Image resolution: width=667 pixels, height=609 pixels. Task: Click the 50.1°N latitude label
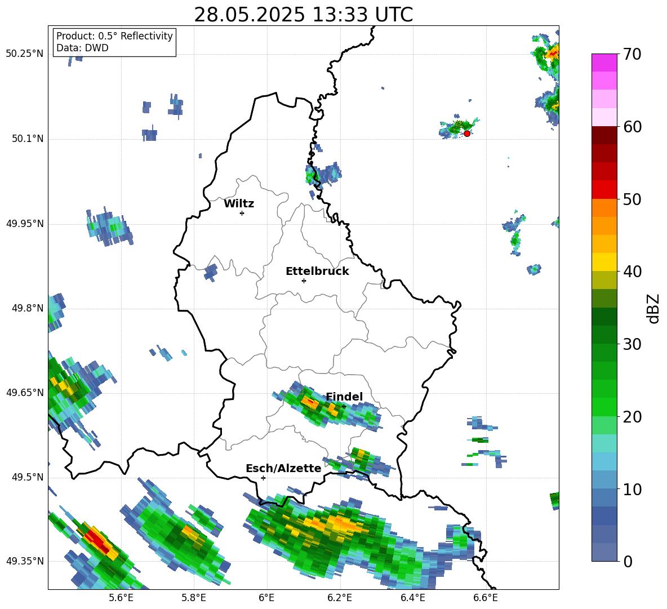[27, 139]
